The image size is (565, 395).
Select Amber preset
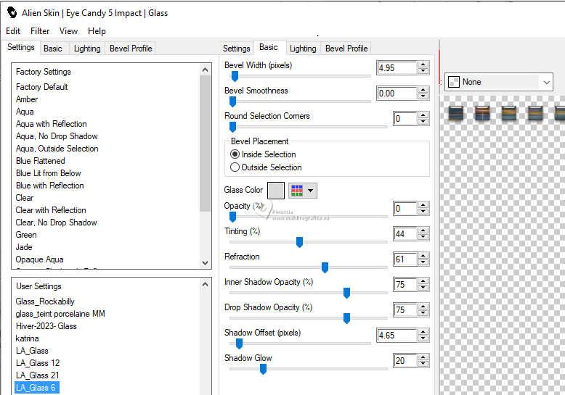point(27,99)
